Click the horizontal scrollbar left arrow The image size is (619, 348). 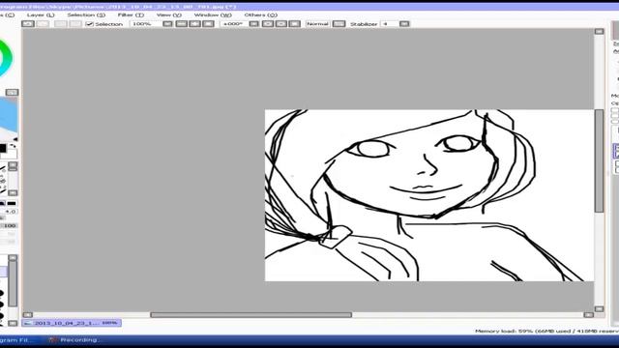[x=27, y=315]
